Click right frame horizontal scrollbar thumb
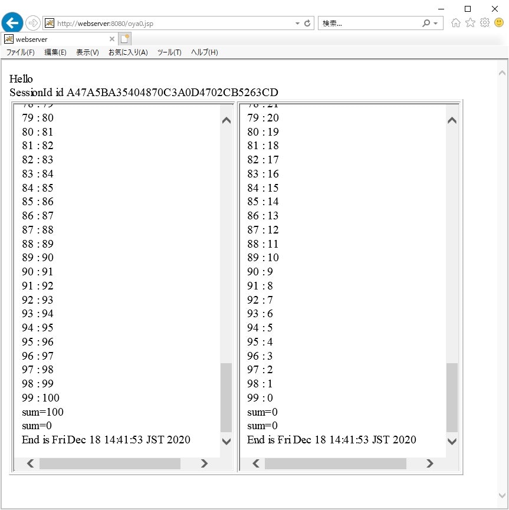 pyautogui.click(x=336, y=463)
